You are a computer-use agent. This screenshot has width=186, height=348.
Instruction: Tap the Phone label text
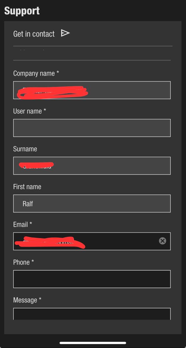[24, 262]
